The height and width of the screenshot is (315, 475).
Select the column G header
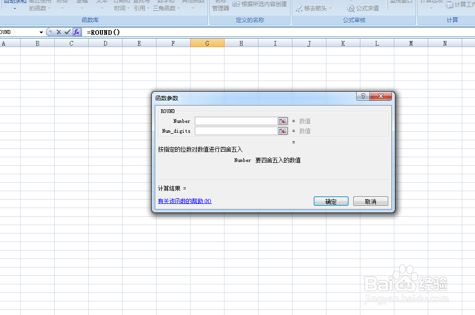click(x=207, y=42)
